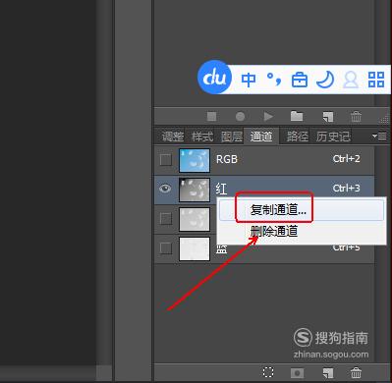
Task: Delete action trash icon
Action: [x=356, y=116]
